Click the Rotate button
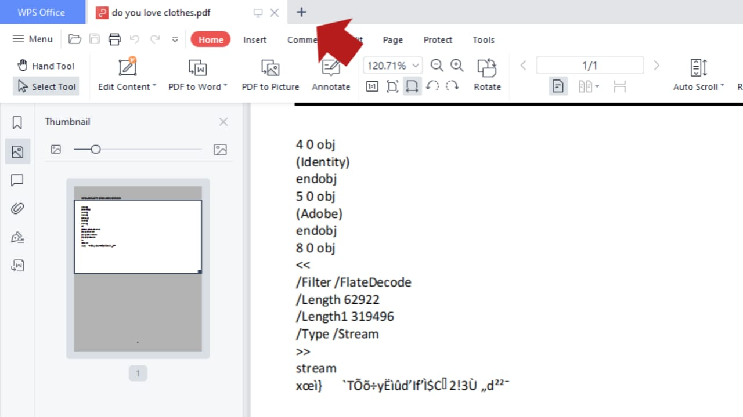743x417 pixels. tap(487, 74)
